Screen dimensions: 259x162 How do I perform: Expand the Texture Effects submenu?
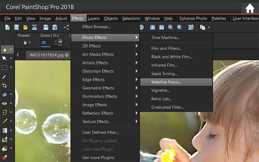(105, 122)
